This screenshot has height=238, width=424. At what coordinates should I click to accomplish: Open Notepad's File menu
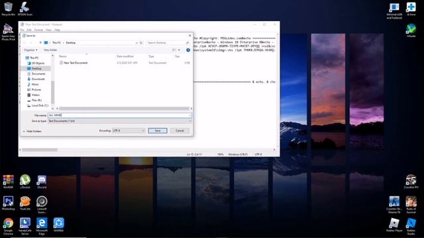(22, 30)
